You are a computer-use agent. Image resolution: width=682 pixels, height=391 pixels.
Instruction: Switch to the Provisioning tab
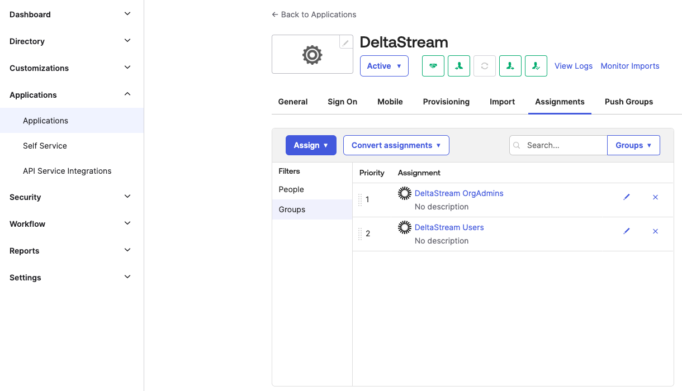[x=446, y=102]
